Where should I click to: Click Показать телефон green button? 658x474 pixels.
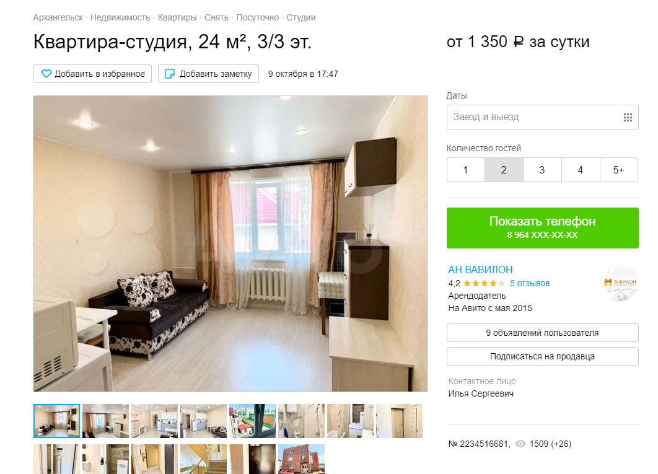542,228
